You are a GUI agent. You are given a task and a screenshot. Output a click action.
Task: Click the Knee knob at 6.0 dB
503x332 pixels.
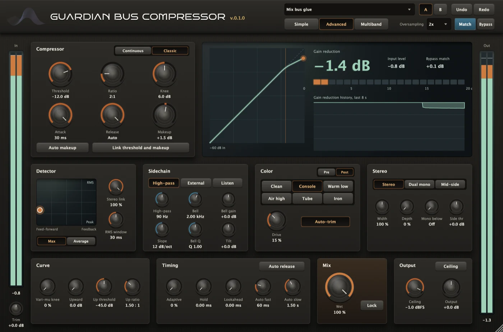click(165, 74)
